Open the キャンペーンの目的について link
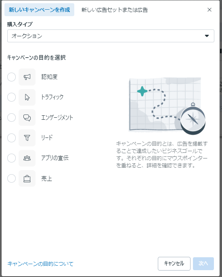Image resolution: width=222 pixels, height=277 pixels. pyautogui.click(x=40, y=264)
